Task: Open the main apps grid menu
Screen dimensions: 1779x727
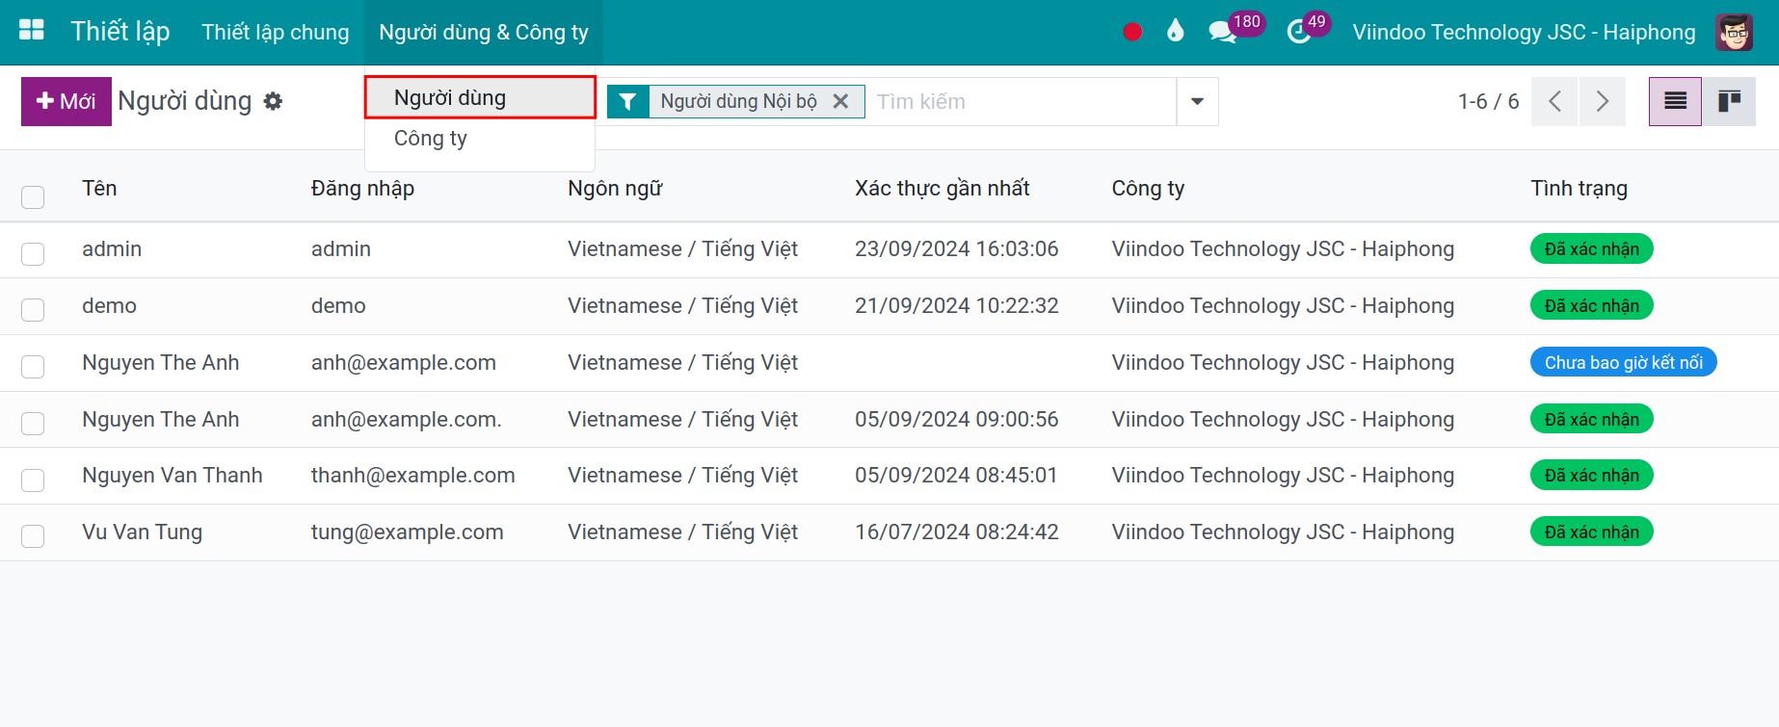Action: tap(32, 30)
